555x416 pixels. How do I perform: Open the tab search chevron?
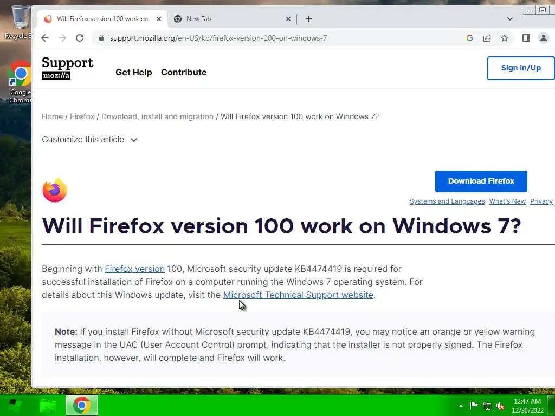509,19
